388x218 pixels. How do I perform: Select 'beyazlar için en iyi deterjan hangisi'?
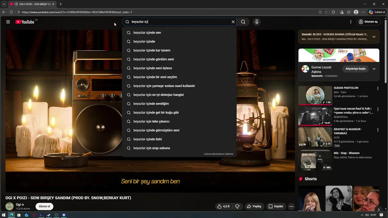click(x=179, y=95)
